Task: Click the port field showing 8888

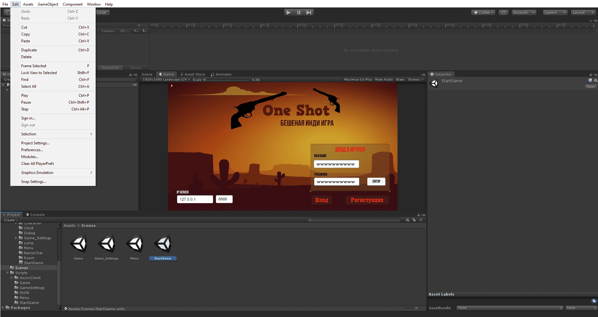Action: coord(224,199)
